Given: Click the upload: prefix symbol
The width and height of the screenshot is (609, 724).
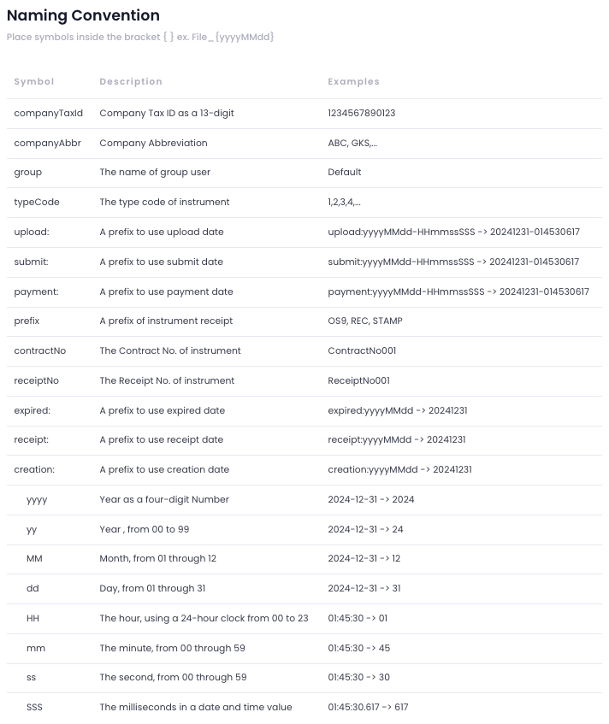Looking at the screenshot, I should point(32,232).
